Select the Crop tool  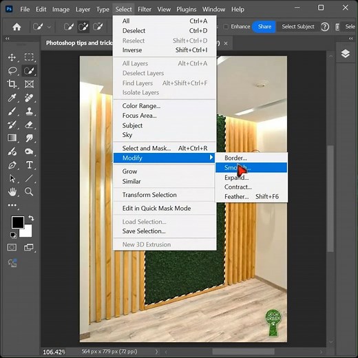point(12,84)
